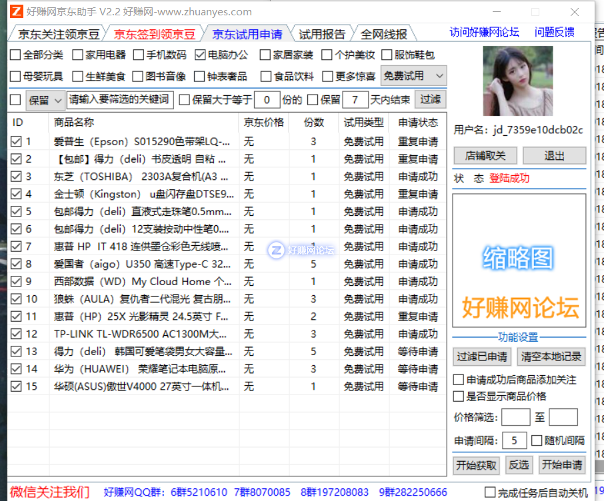Tick the 手机数码 checkbox
Image resolution: width=604 pixels, height=501 pixels.
coord(139,55)
